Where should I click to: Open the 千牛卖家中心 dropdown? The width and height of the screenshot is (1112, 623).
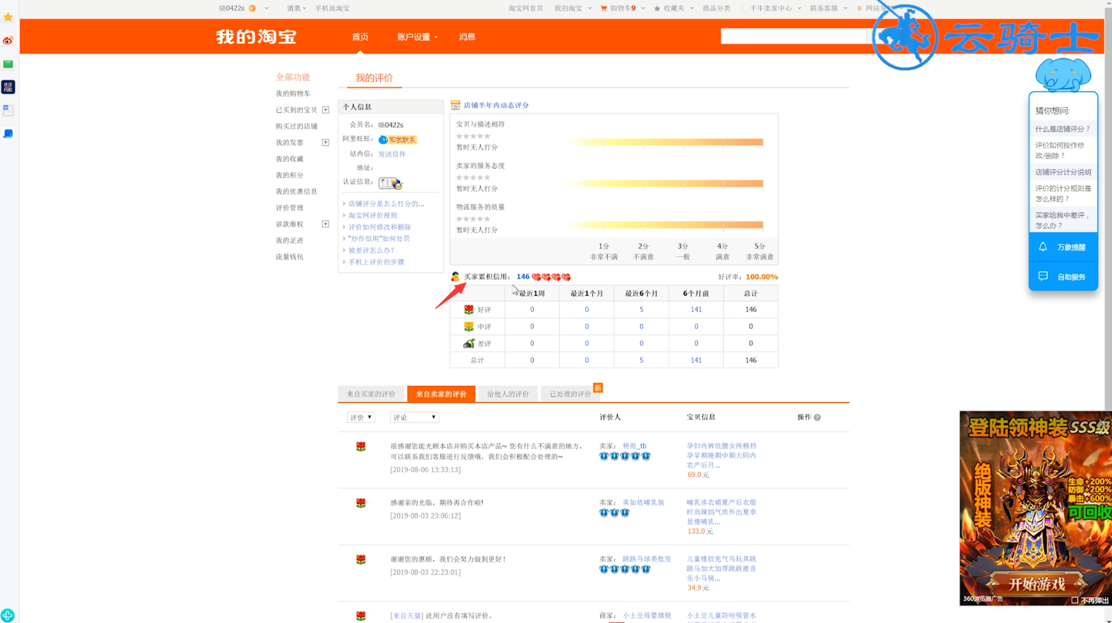[776, 8]
